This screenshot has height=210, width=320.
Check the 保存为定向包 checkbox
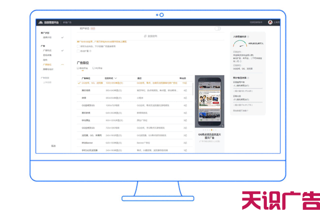point(78,46)
